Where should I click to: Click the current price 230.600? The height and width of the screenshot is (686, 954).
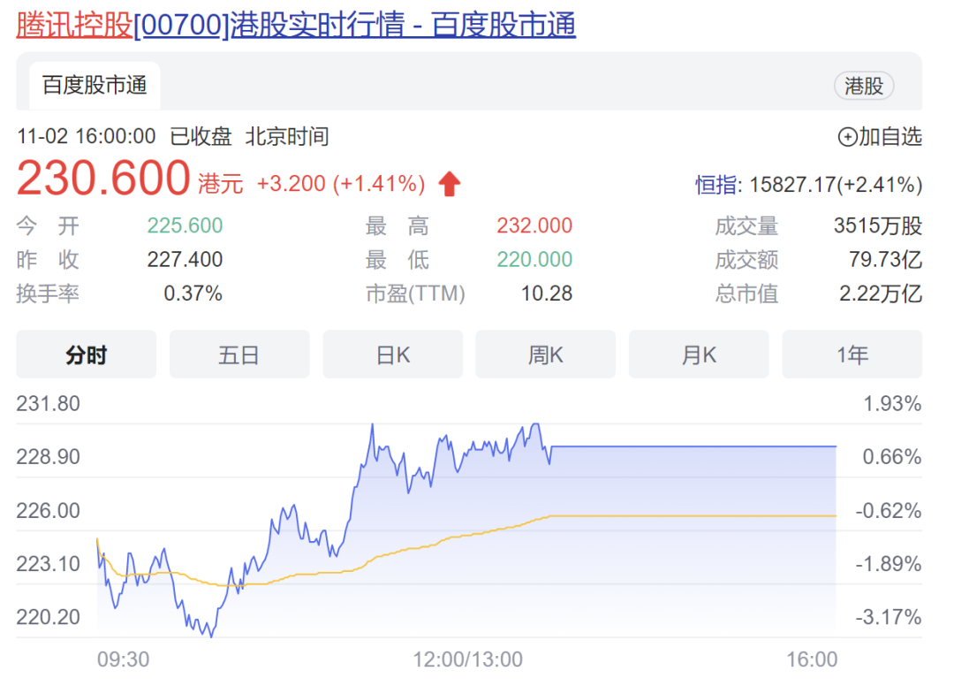103,178
